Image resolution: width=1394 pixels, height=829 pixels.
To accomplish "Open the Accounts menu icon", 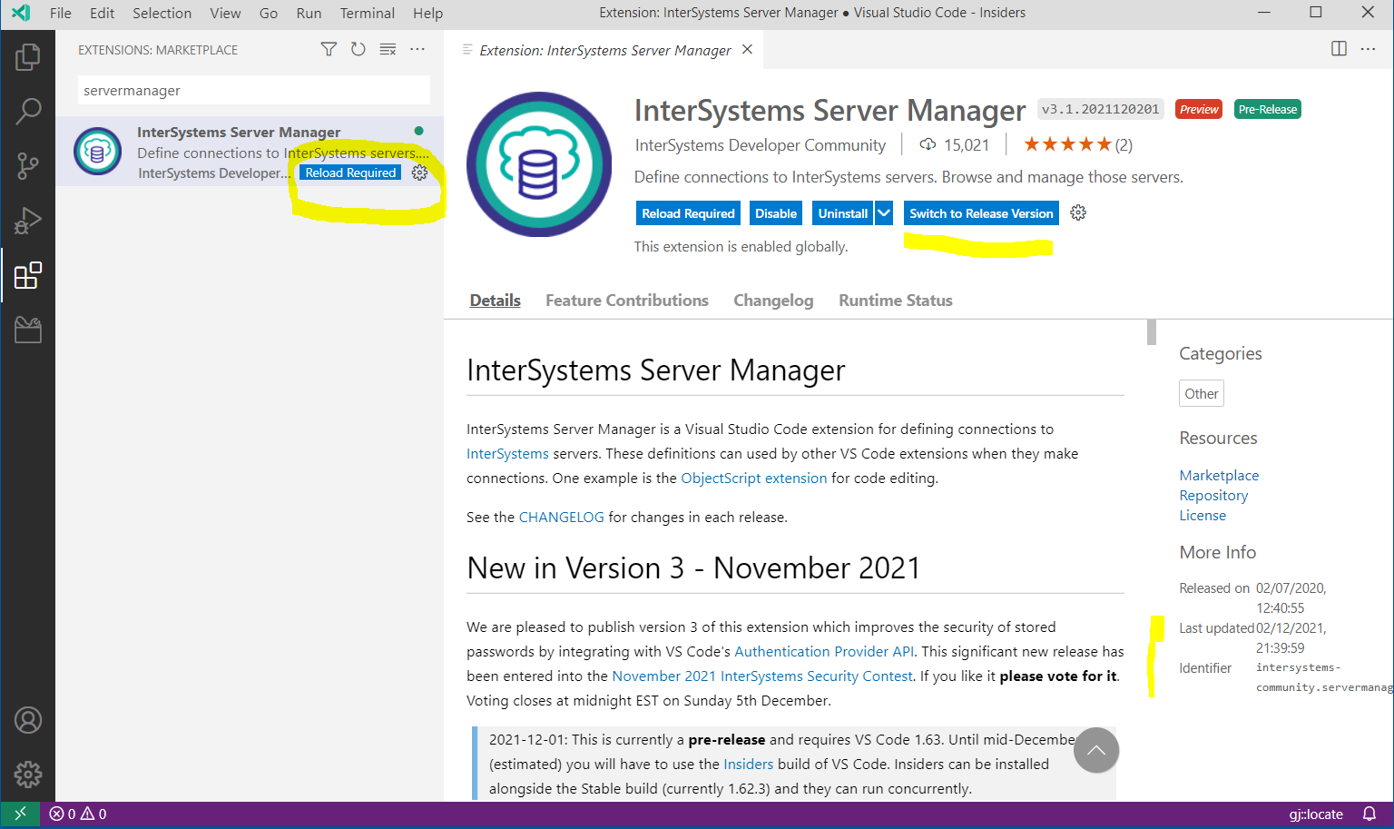I will (27, 720).
